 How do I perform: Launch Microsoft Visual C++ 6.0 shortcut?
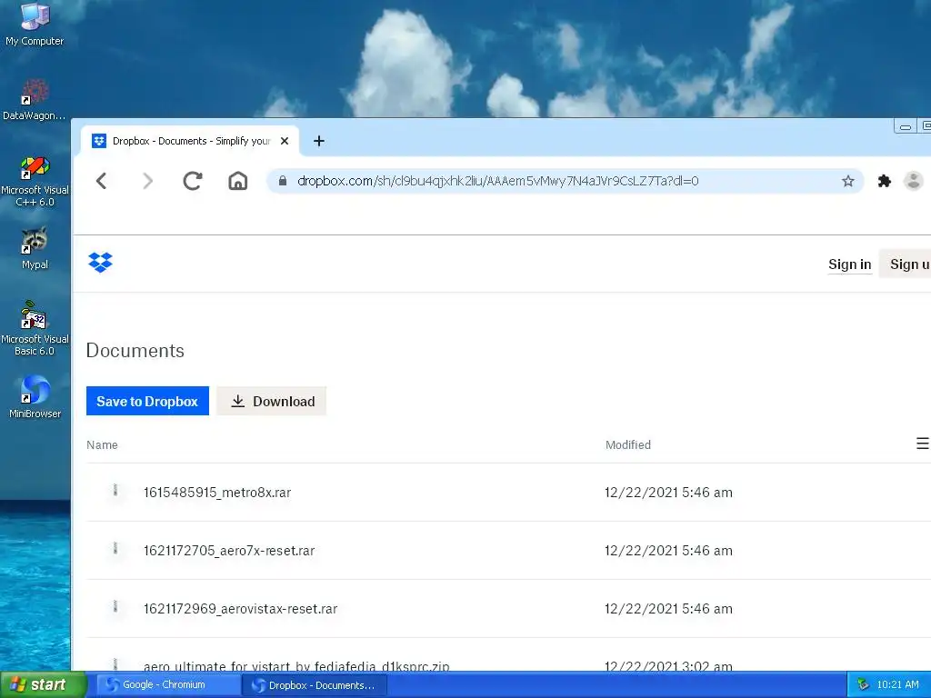[35, 181]
